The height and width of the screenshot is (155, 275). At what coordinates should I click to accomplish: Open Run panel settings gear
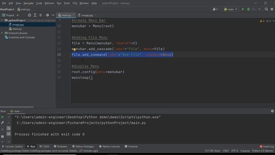(x=272, y=111)
